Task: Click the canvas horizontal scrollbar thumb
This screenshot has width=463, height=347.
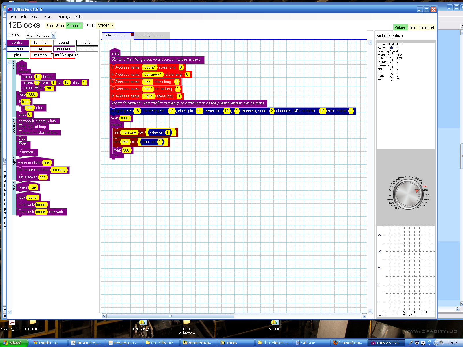Action: 170,316
